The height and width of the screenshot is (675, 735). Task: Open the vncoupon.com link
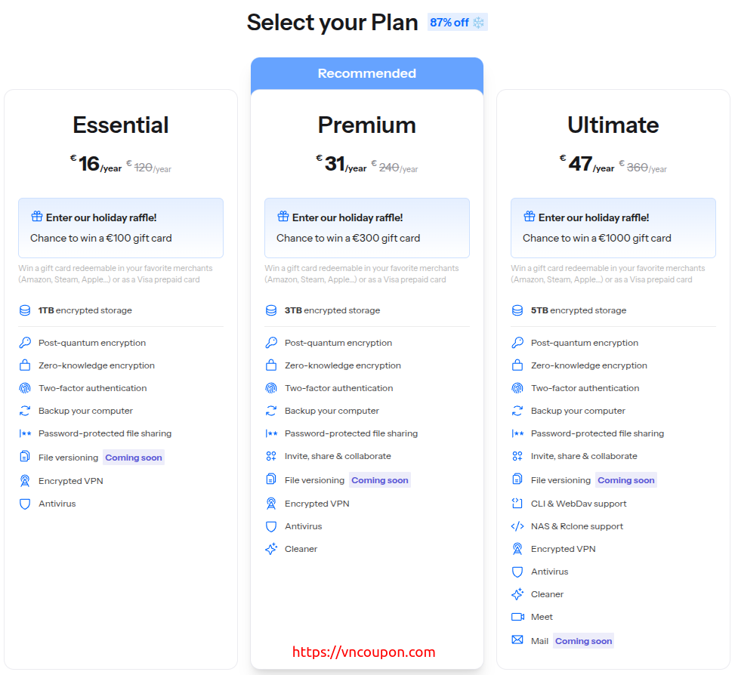tap(363, 652)
